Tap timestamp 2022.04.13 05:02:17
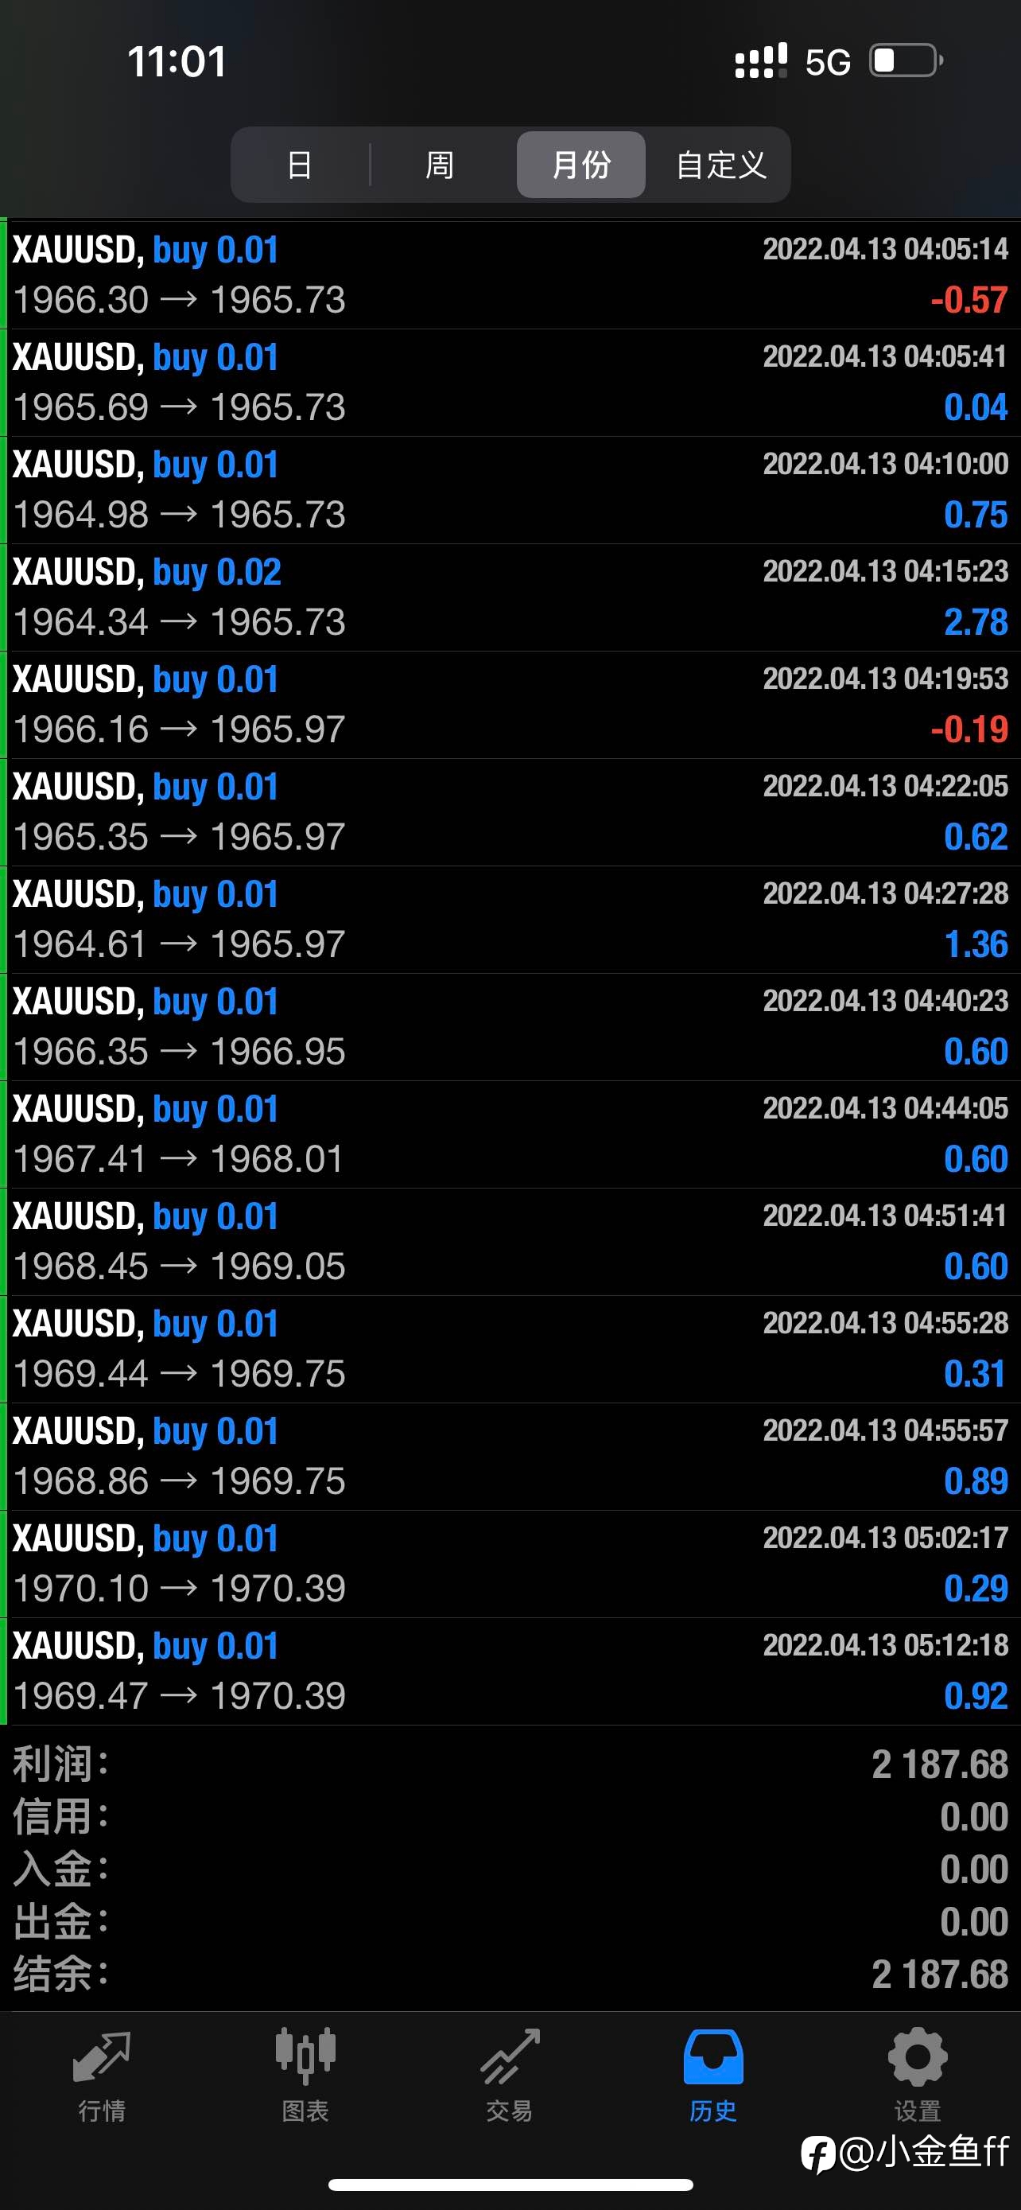Viewport: 1021px width, 2210px height. tap(886, 1538)
